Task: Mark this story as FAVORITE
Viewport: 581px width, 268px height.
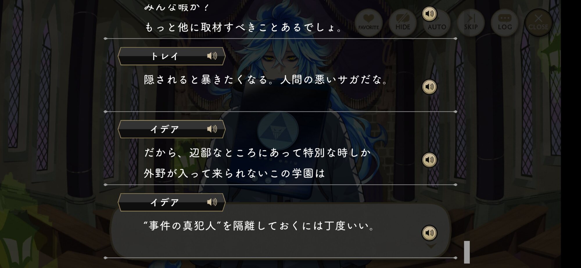Action: pos(368,23)
